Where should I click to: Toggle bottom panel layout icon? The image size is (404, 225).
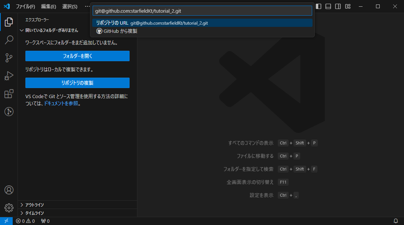[x=328, y=6]
